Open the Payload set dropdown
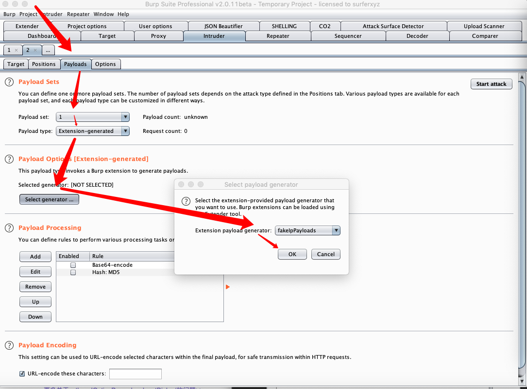 (92, 117)
